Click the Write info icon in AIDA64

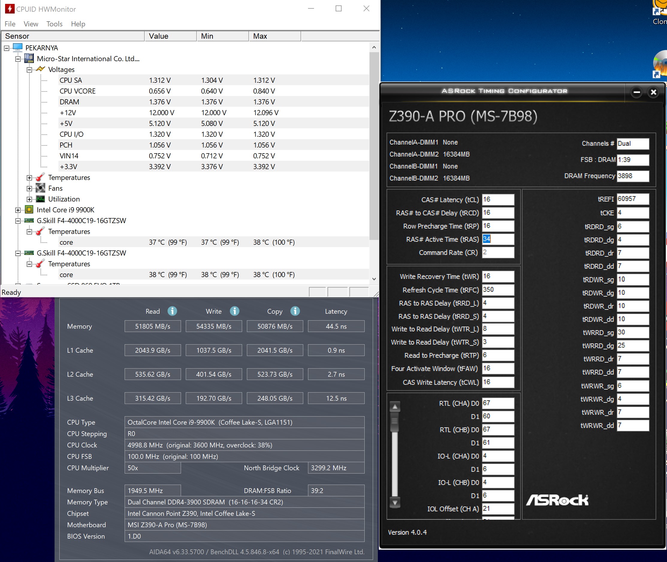pyautogui.click(x=235, y=311)
